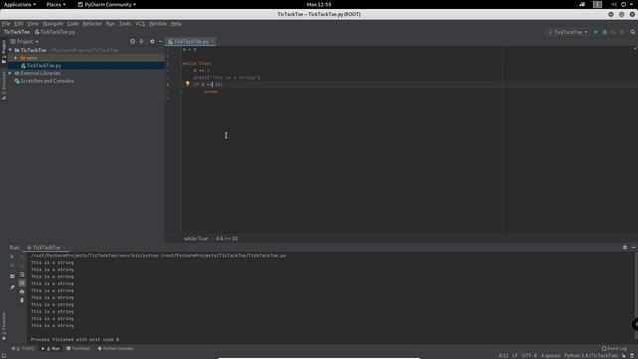638x359 pixels.
Task: Open the Navigate menu
Action: (53, 24)
